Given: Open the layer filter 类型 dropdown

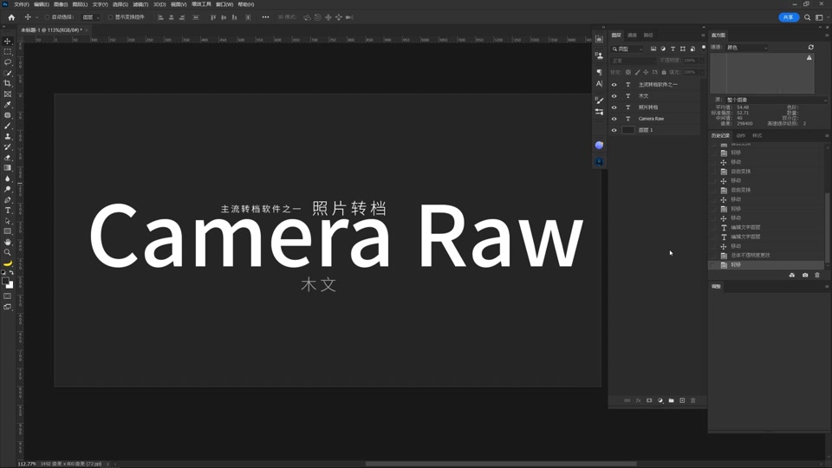Looking at the screenshot, I should (627, 49).
